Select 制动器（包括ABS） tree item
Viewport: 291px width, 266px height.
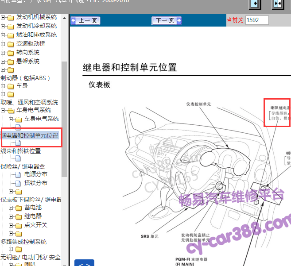25,78
